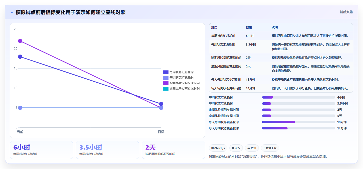Select the Chart.js chip
This screenshot has width=363, height=169.
218,148
